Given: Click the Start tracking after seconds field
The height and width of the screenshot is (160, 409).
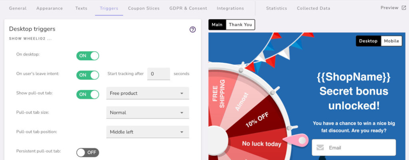Looking at the screenshot, I should 159,74.
